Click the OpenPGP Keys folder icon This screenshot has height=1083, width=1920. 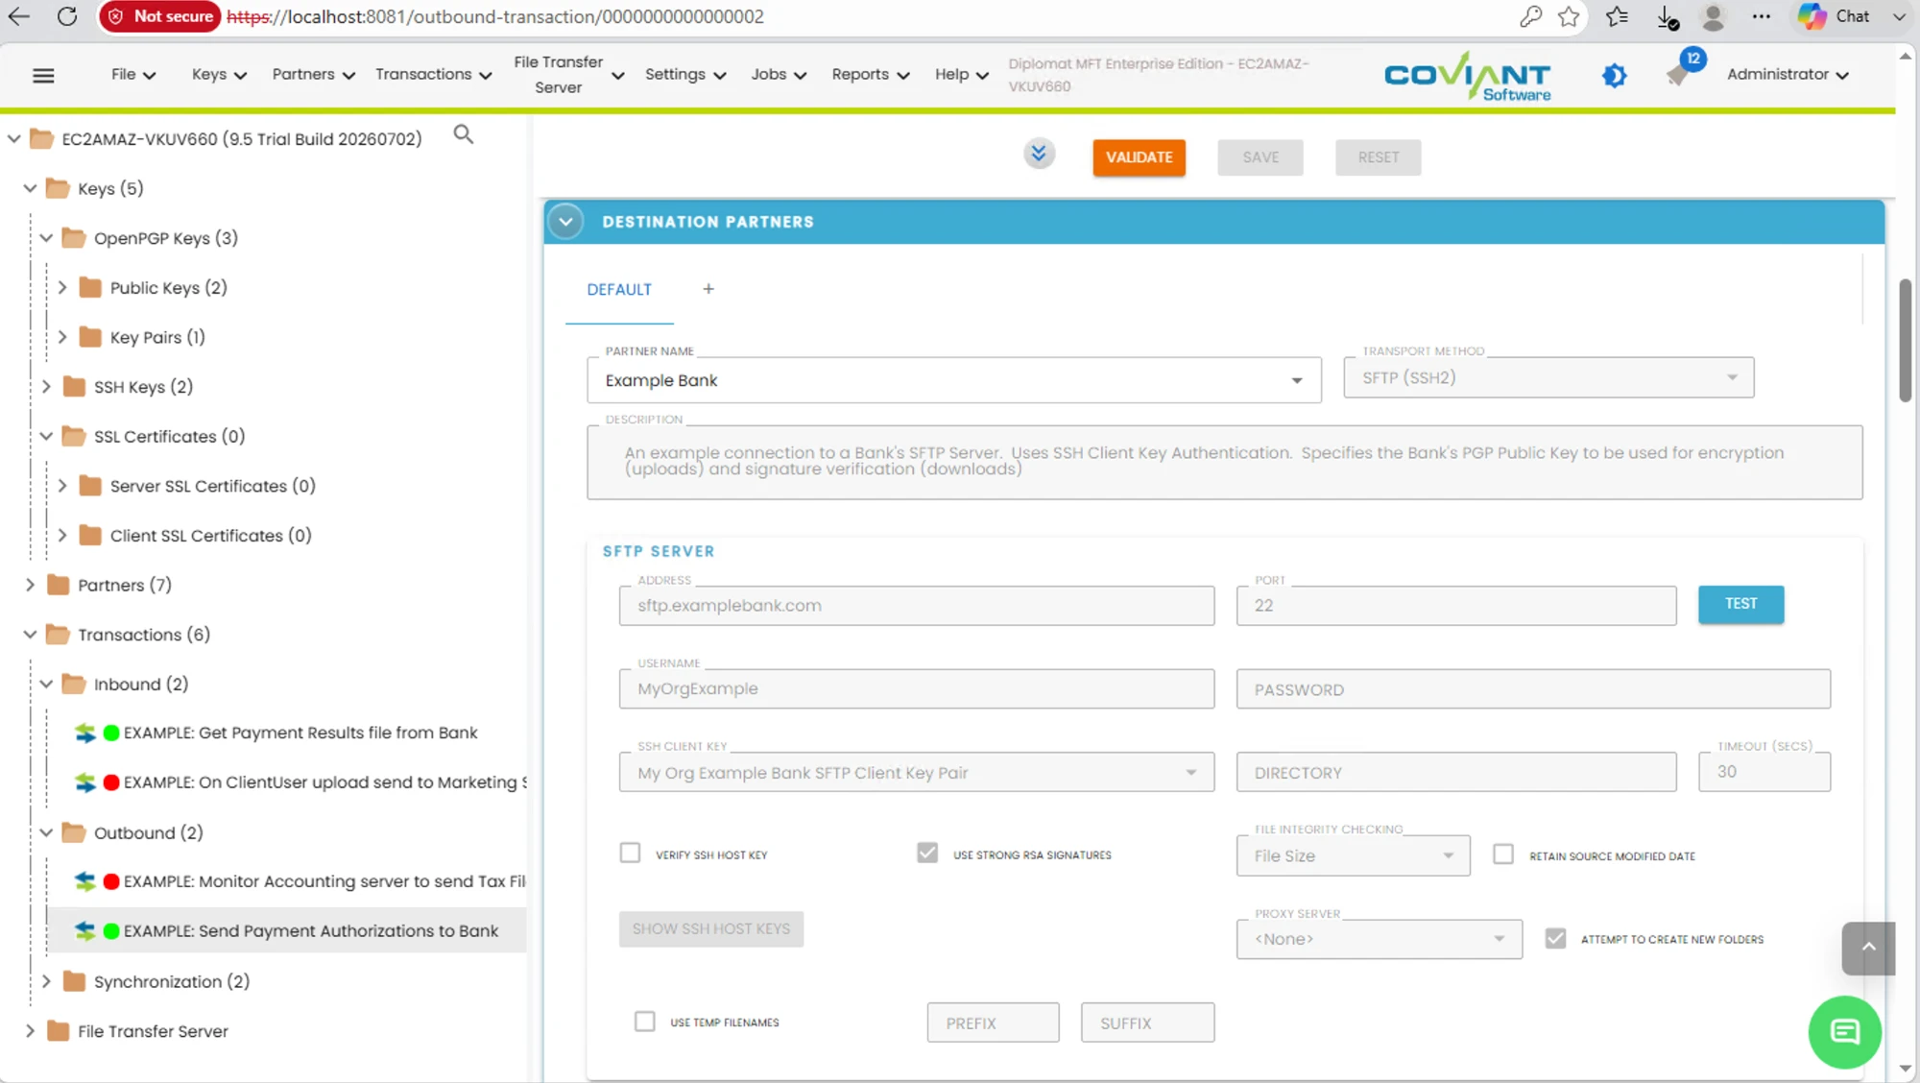75,238
